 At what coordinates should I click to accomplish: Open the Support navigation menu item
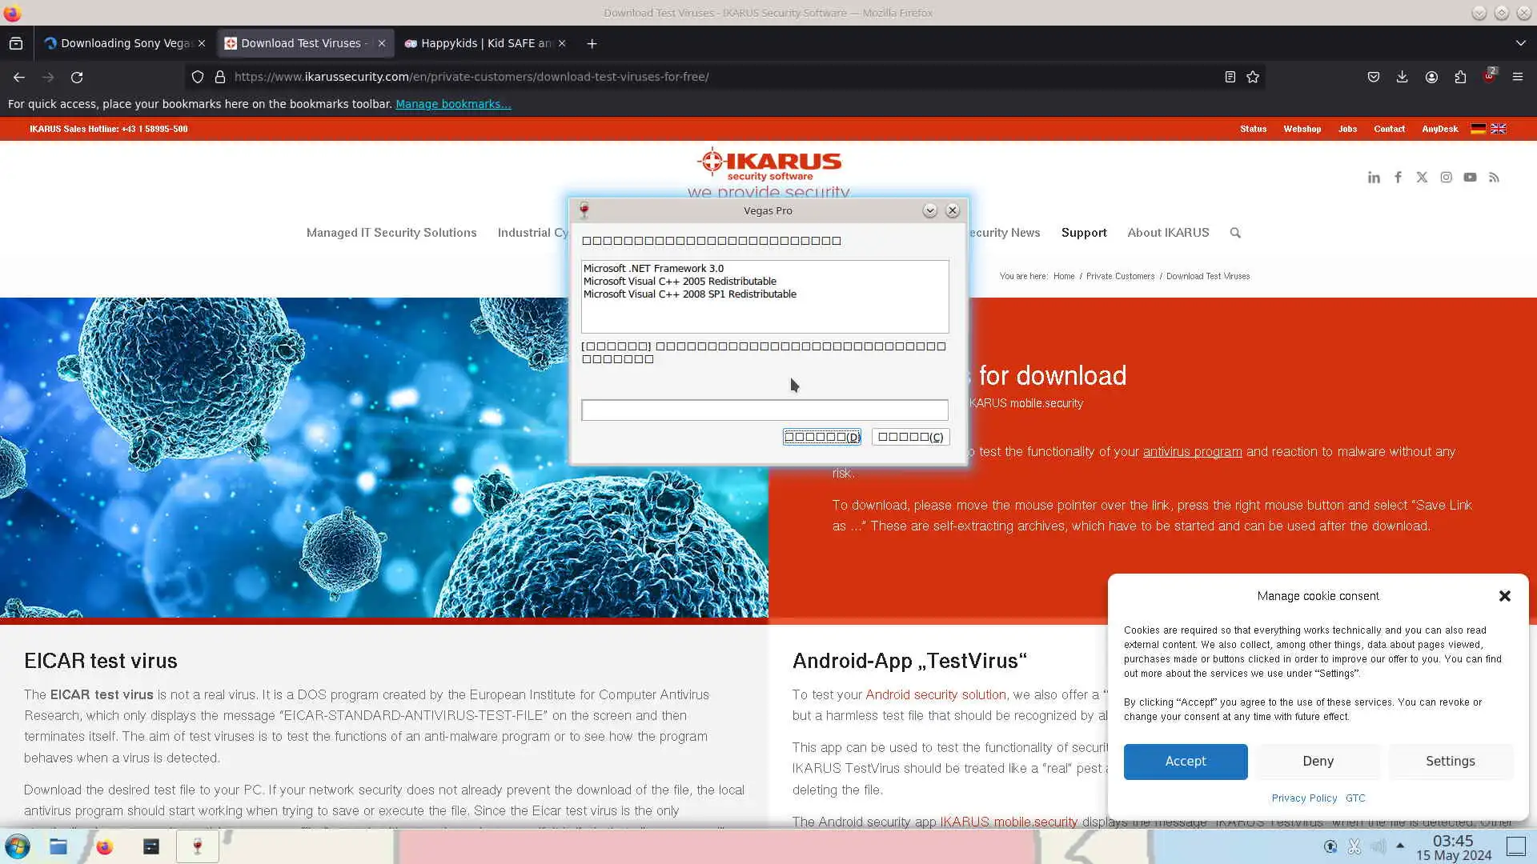click(x=1083, y=233)
